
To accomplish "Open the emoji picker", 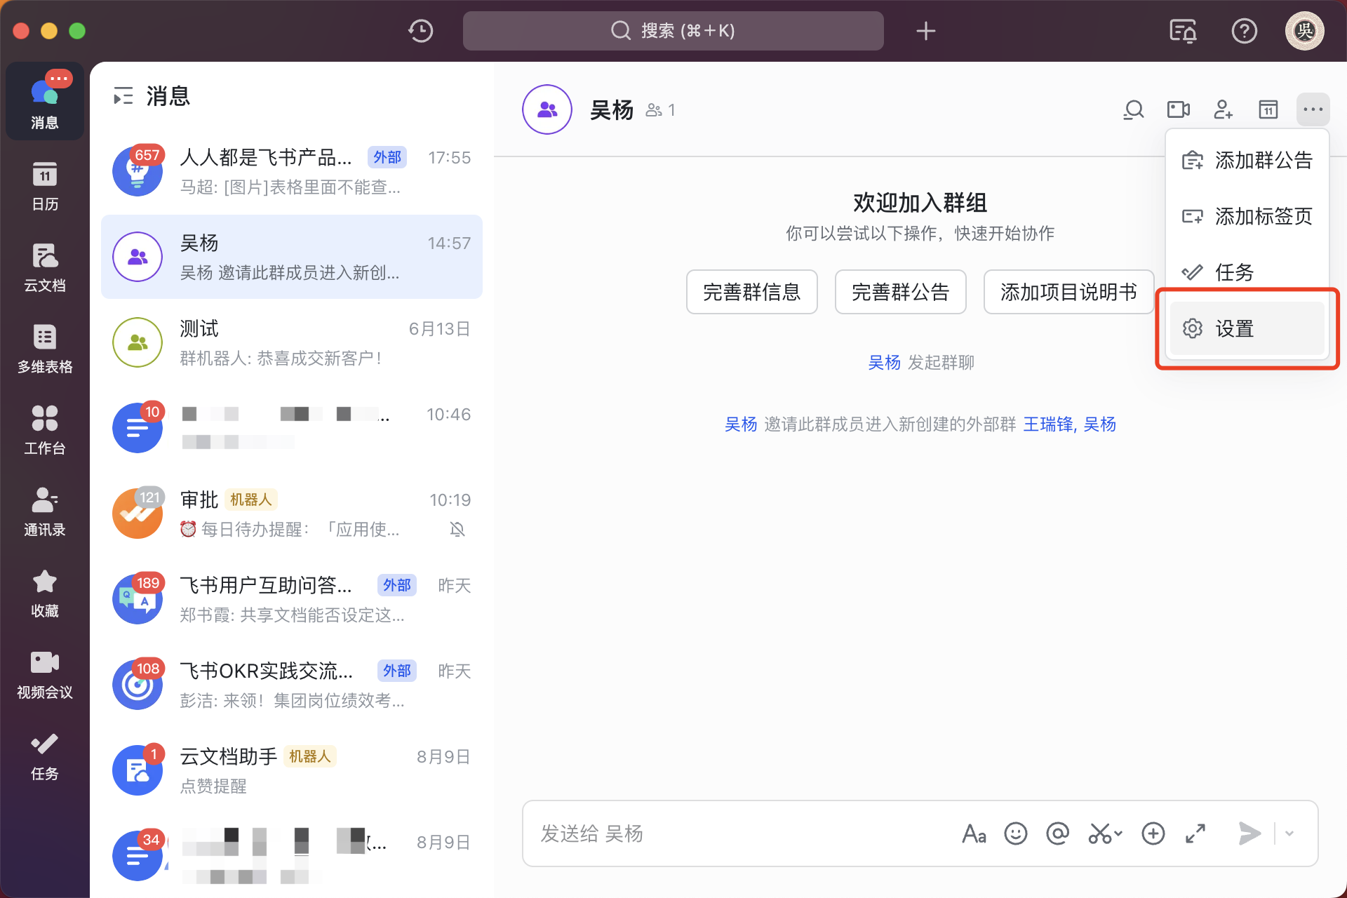I will click(x=1016, y=833).
